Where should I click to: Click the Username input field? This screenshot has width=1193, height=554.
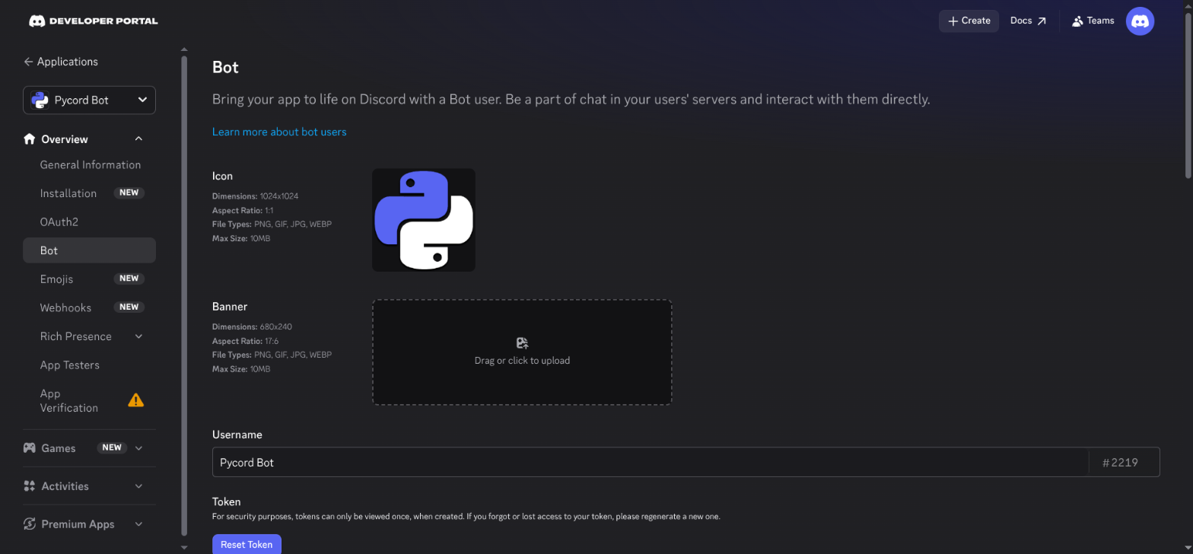click(x=651, y=462)
